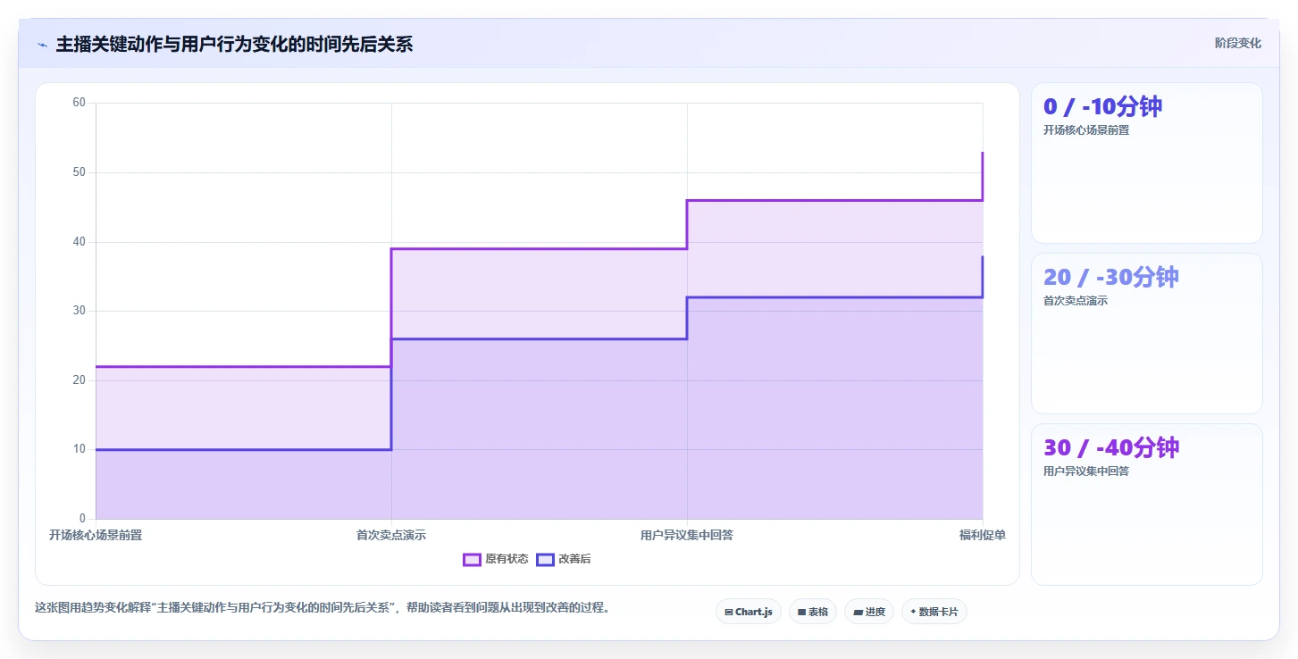Screen dimensions: 1298x659
Task: Click the card subtitle 首次卖点演示
Action: (x=1076, y=301)
